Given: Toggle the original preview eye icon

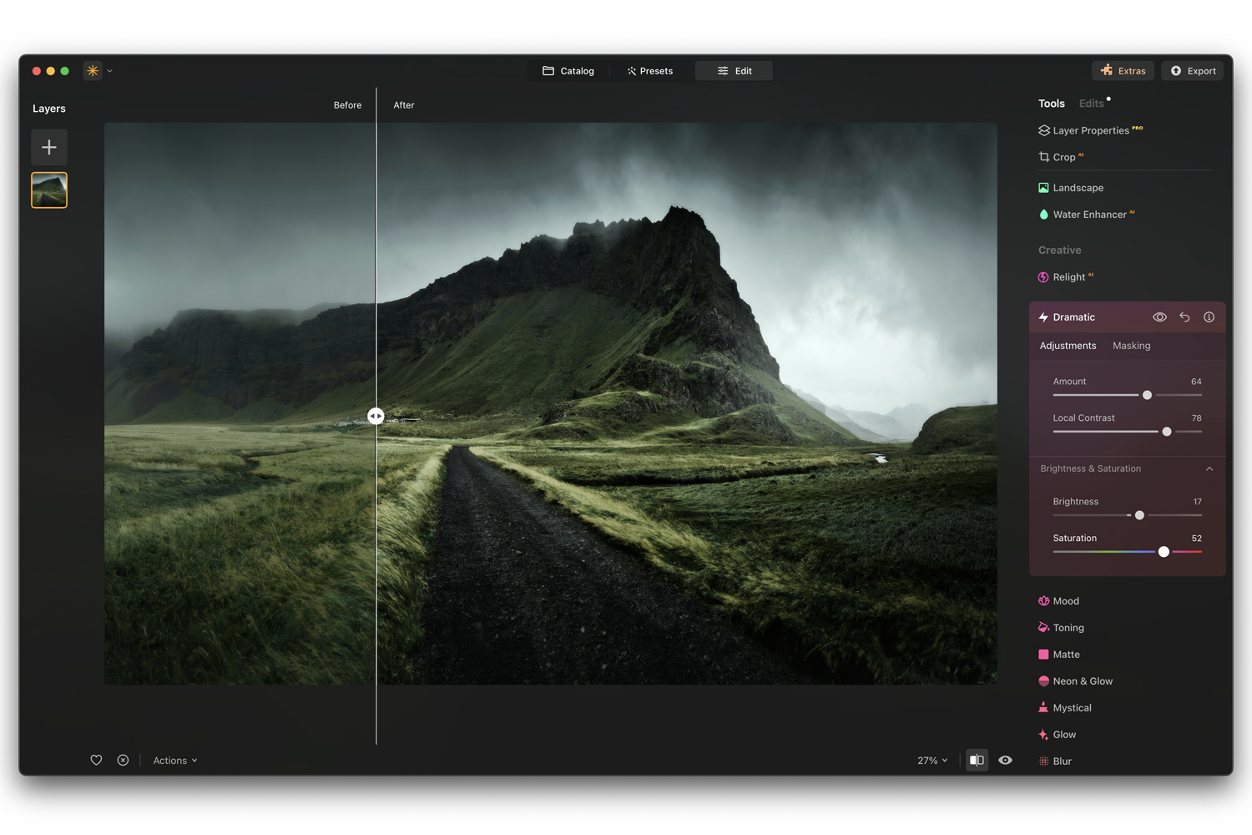Looking at the screenshot, I should (x=1006, y=760).
